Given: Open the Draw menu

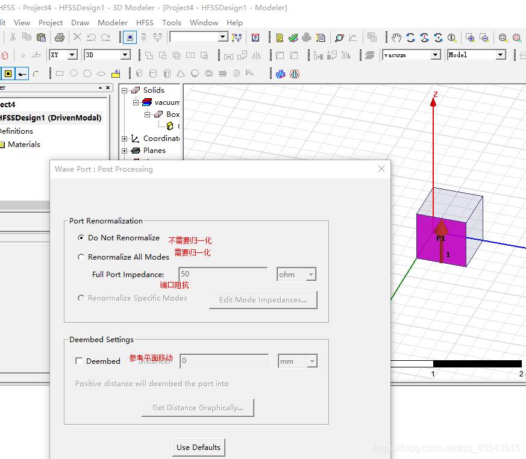Looking at the screenshot, I should coord(80,22).
